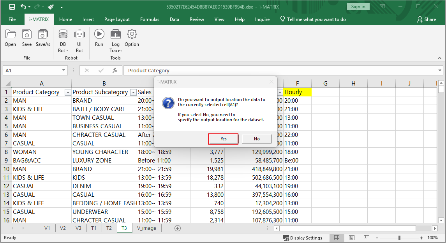Enable Page Break Preview view

point(366,238)
